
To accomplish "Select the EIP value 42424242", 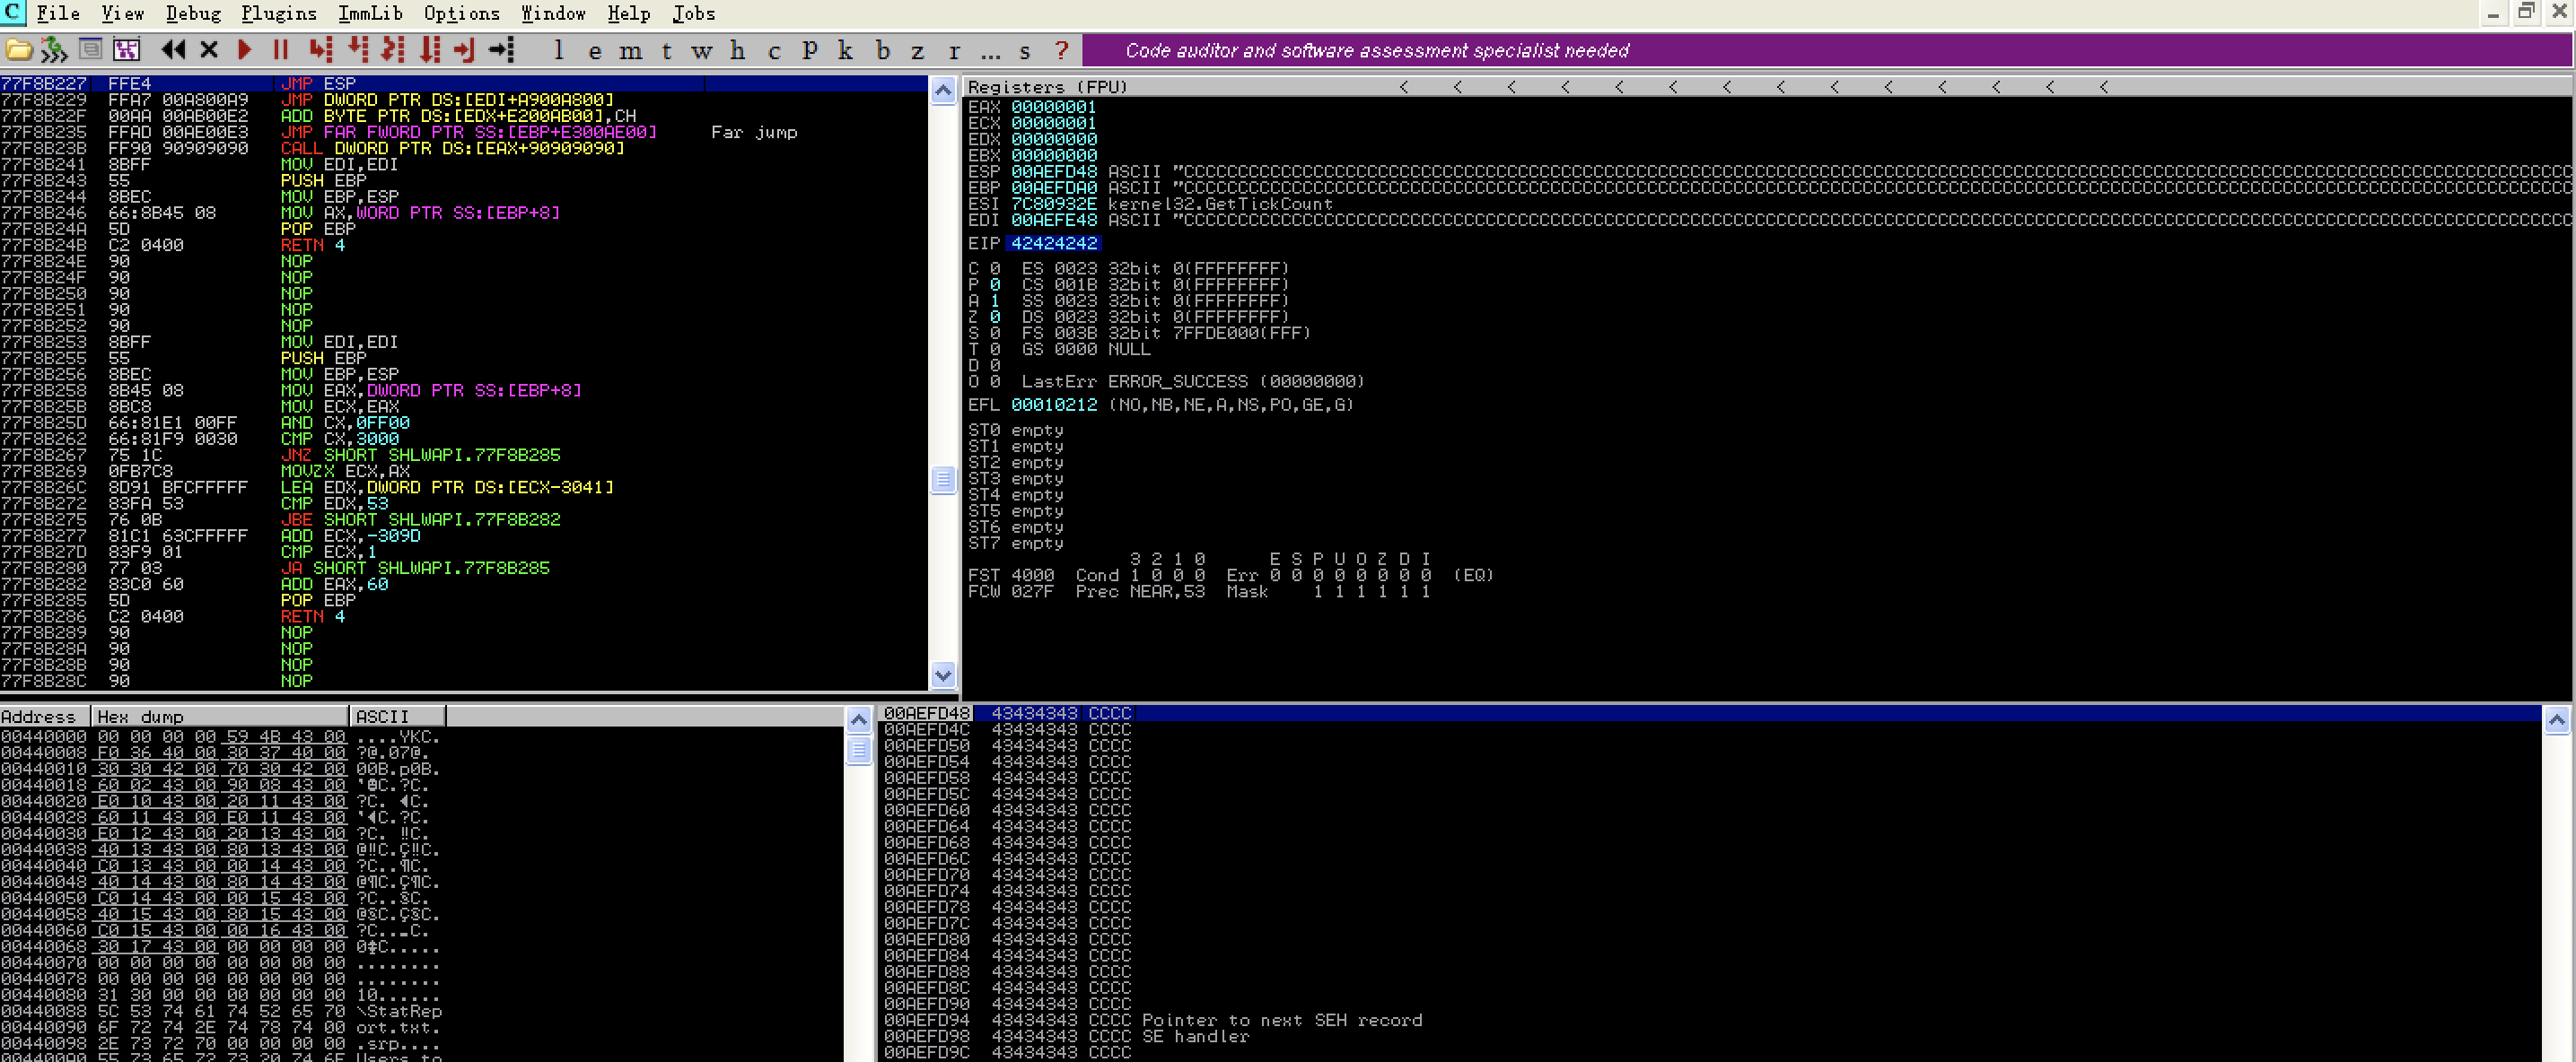I will (1054, 243).
